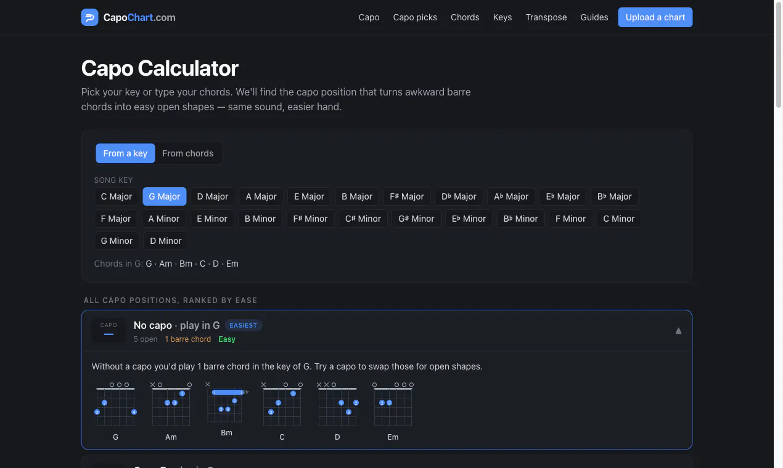Select the A♭ Major key
The image size is (783, 468).
512,196
